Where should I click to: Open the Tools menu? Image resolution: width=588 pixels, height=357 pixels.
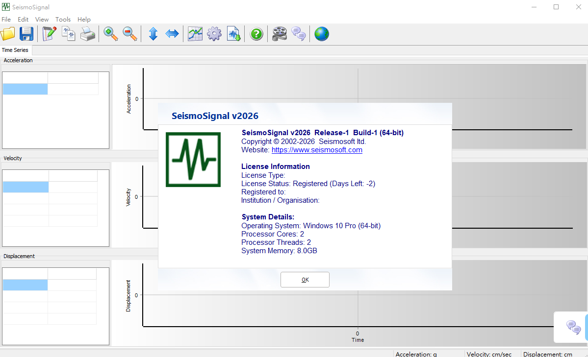(x=63, y=20)
